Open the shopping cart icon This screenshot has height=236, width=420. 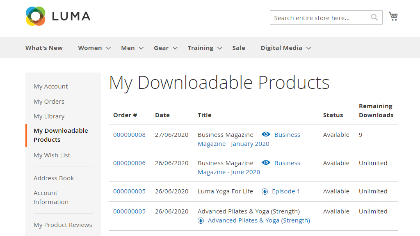coord(393,16)
